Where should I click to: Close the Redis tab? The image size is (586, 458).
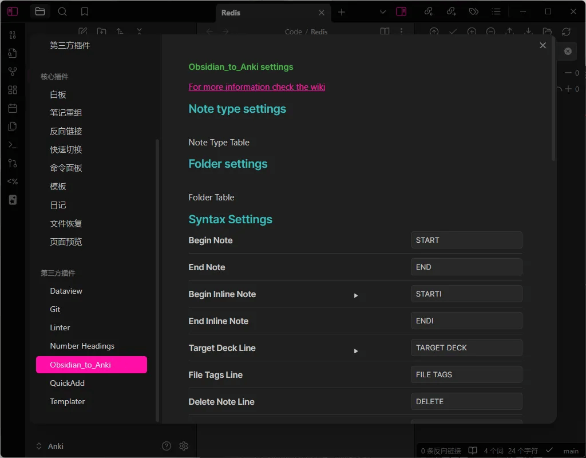pos(322,13)
